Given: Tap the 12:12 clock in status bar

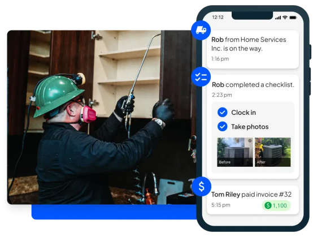Looking at the screenshot, I should pos(218,17).
